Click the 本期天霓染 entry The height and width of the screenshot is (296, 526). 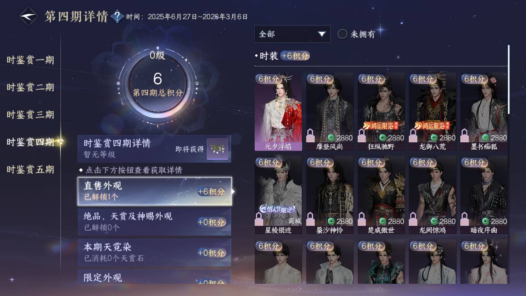(155, 252)
